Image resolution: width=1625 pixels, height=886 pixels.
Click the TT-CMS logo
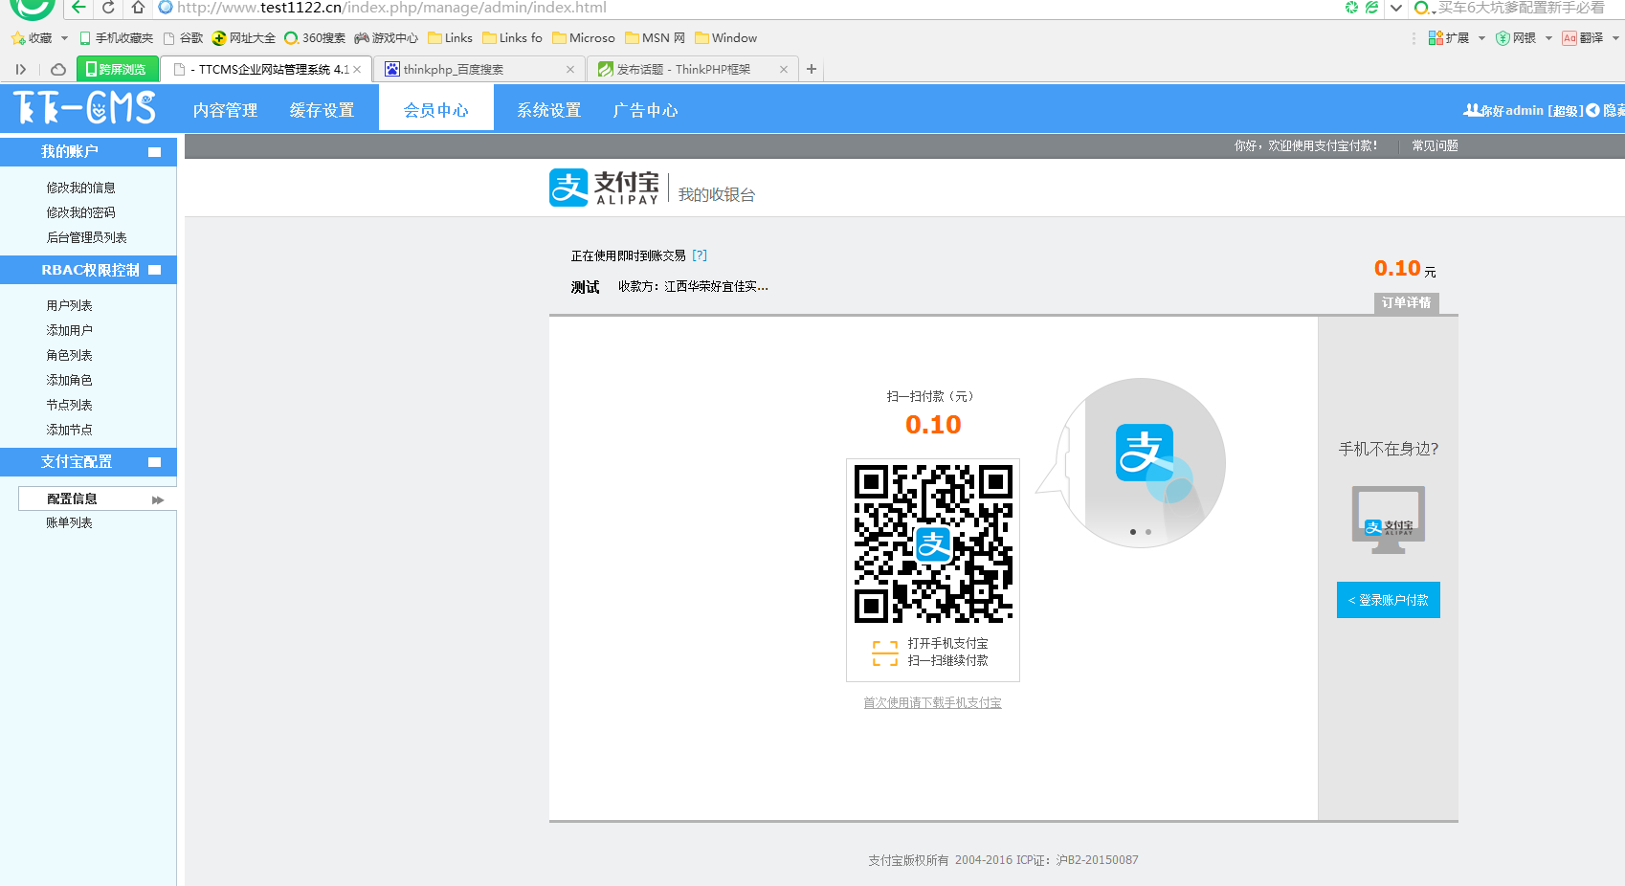[84, 108]
